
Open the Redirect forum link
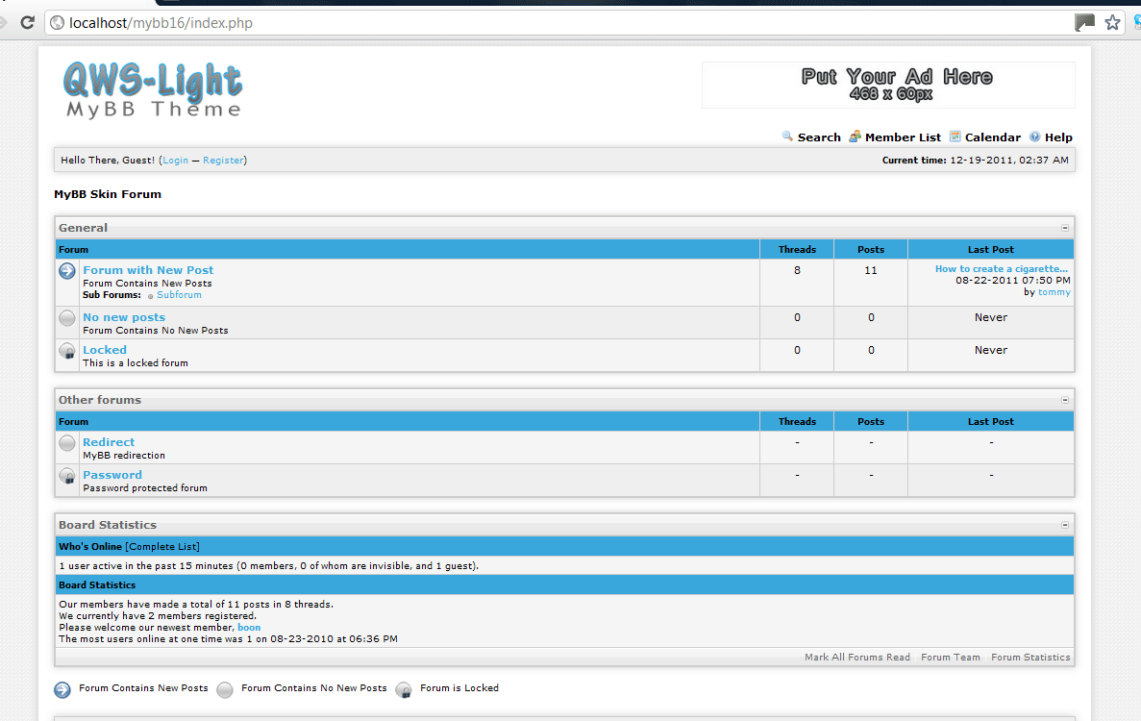[x=109, y=441]
